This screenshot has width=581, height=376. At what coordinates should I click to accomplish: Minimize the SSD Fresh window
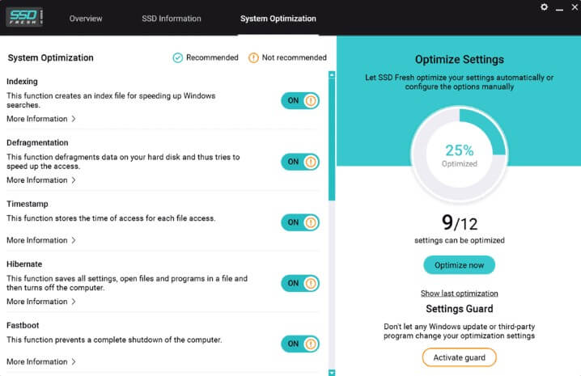click(x=559, y=8)
